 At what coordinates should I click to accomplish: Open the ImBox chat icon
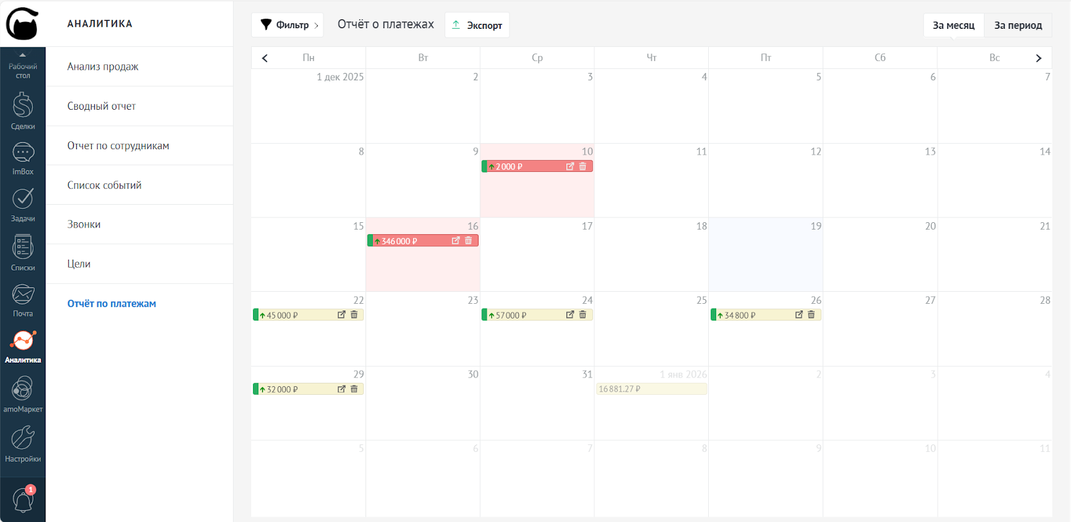tap(23, 158)
